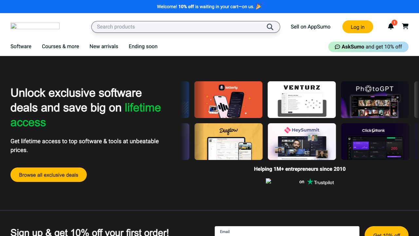
Task: Open the Software menu
Action: click(x=21, y=47)
